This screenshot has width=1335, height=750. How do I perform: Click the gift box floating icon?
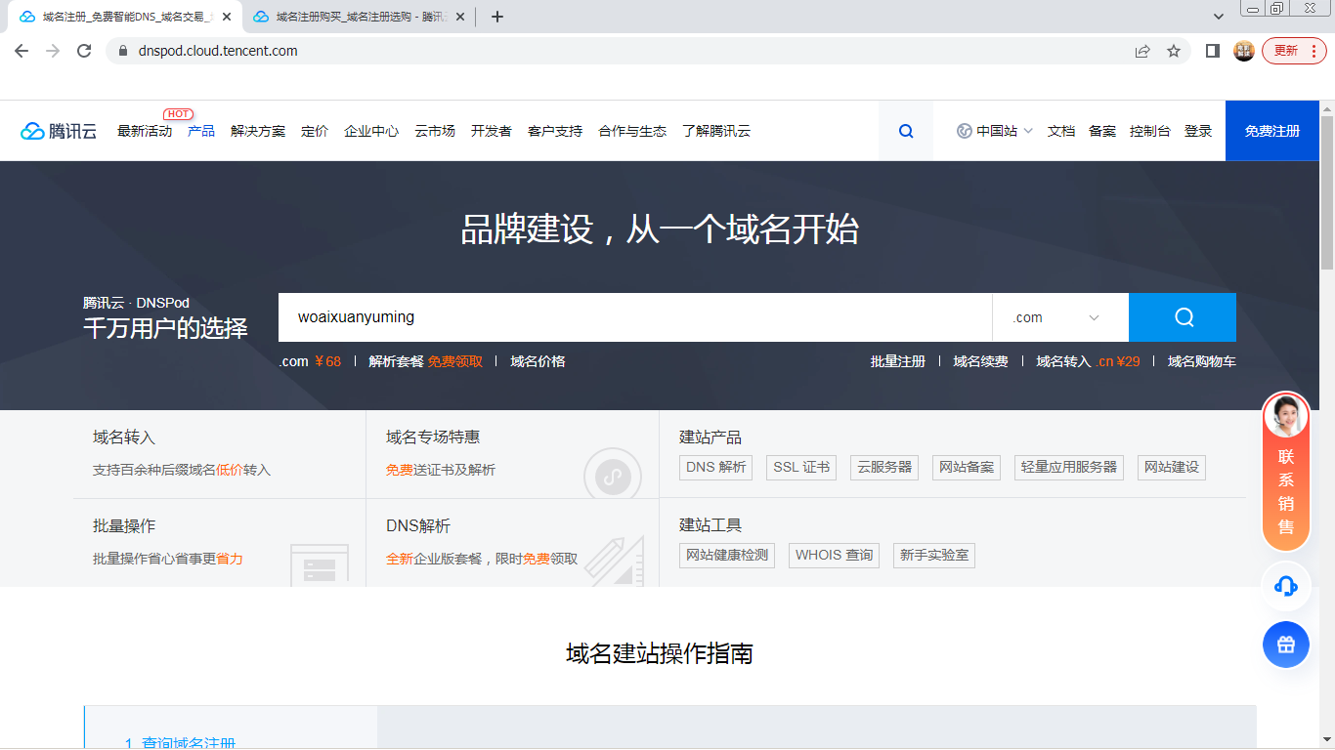[x=1286, y=645]
